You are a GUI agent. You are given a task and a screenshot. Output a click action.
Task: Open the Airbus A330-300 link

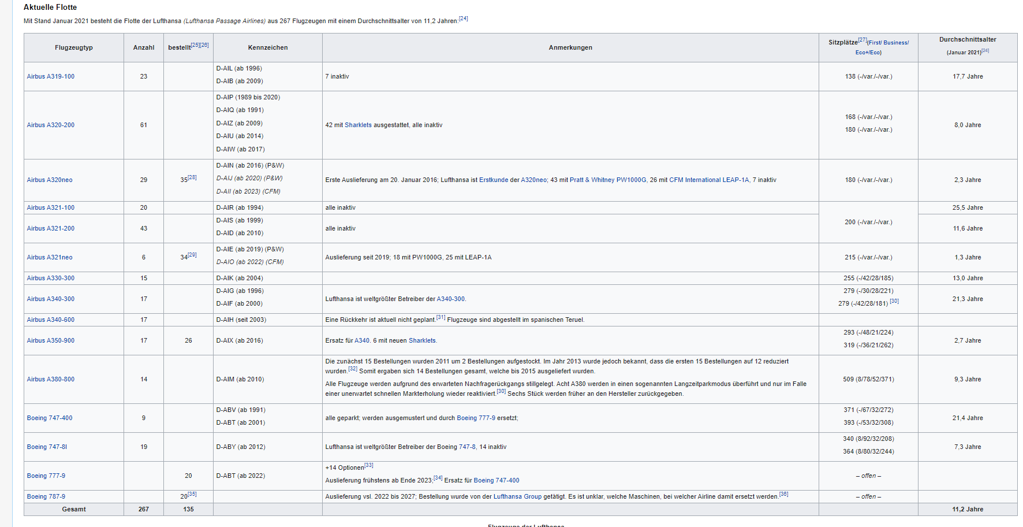[51, 278]
